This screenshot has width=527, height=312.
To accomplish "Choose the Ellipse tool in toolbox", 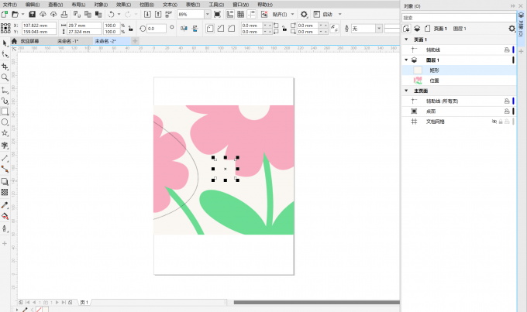I will click(5, 122).
